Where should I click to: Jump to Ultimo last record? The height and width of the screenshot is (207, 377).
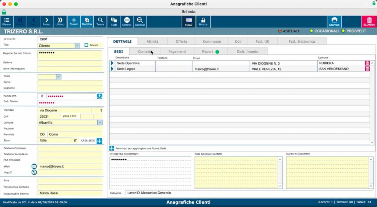click(60, 22)
